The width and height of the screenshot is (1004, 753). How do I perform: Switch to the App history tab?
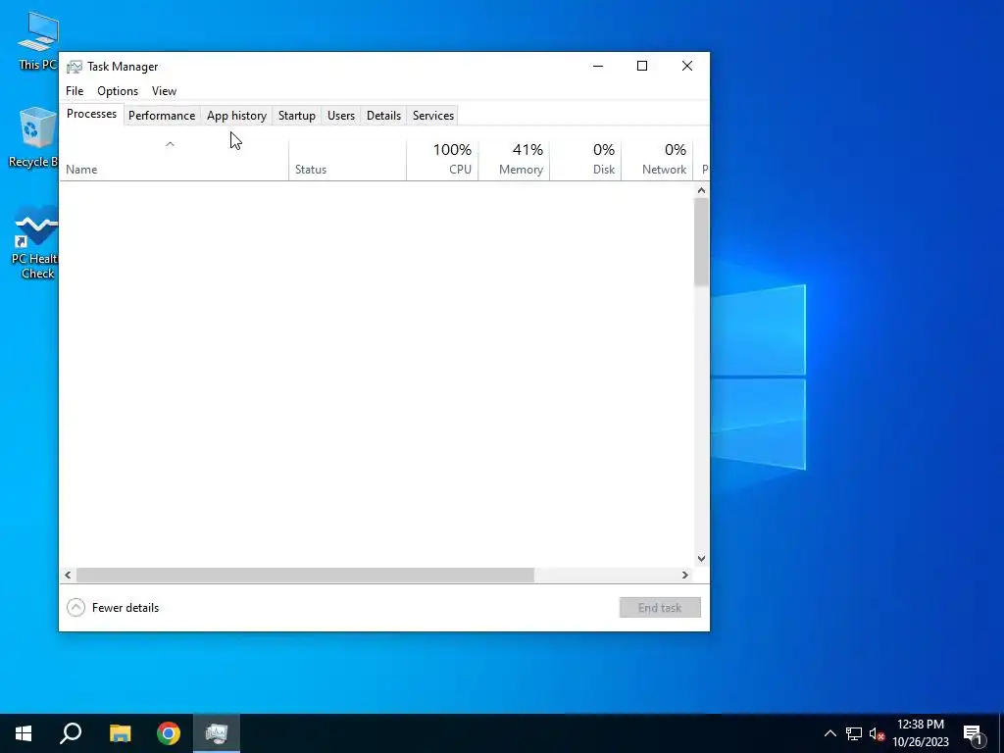[x=236, y=116]
